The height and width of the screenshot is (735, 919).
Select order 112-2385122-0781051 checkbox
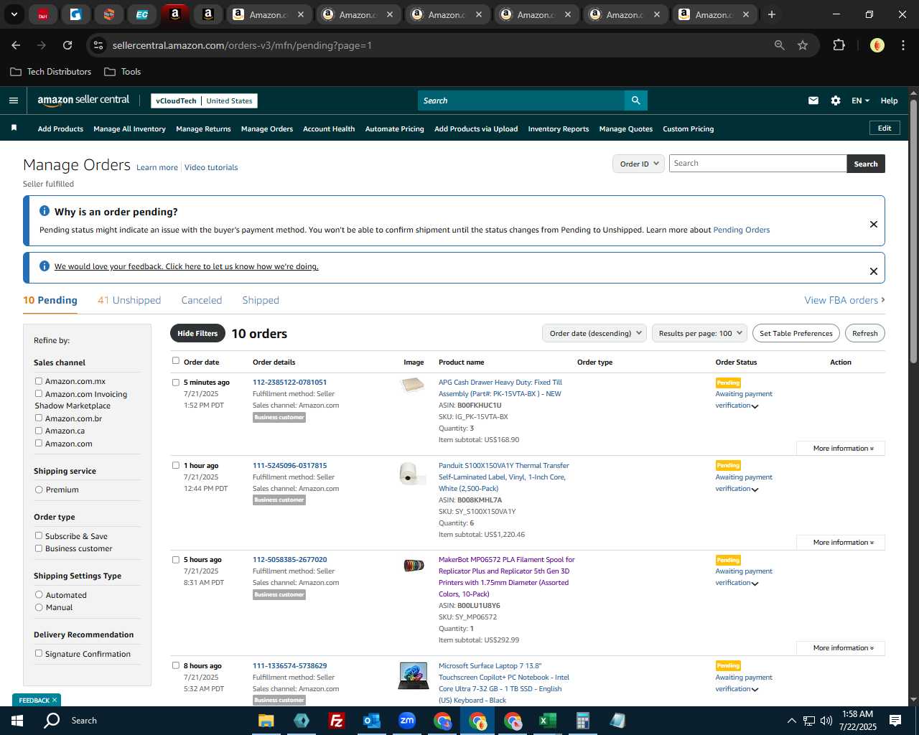[176, 383]
